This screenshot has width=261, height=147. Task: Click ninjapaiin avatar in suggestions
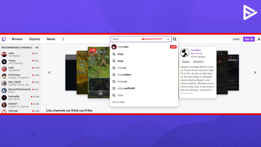click(114, 47)
